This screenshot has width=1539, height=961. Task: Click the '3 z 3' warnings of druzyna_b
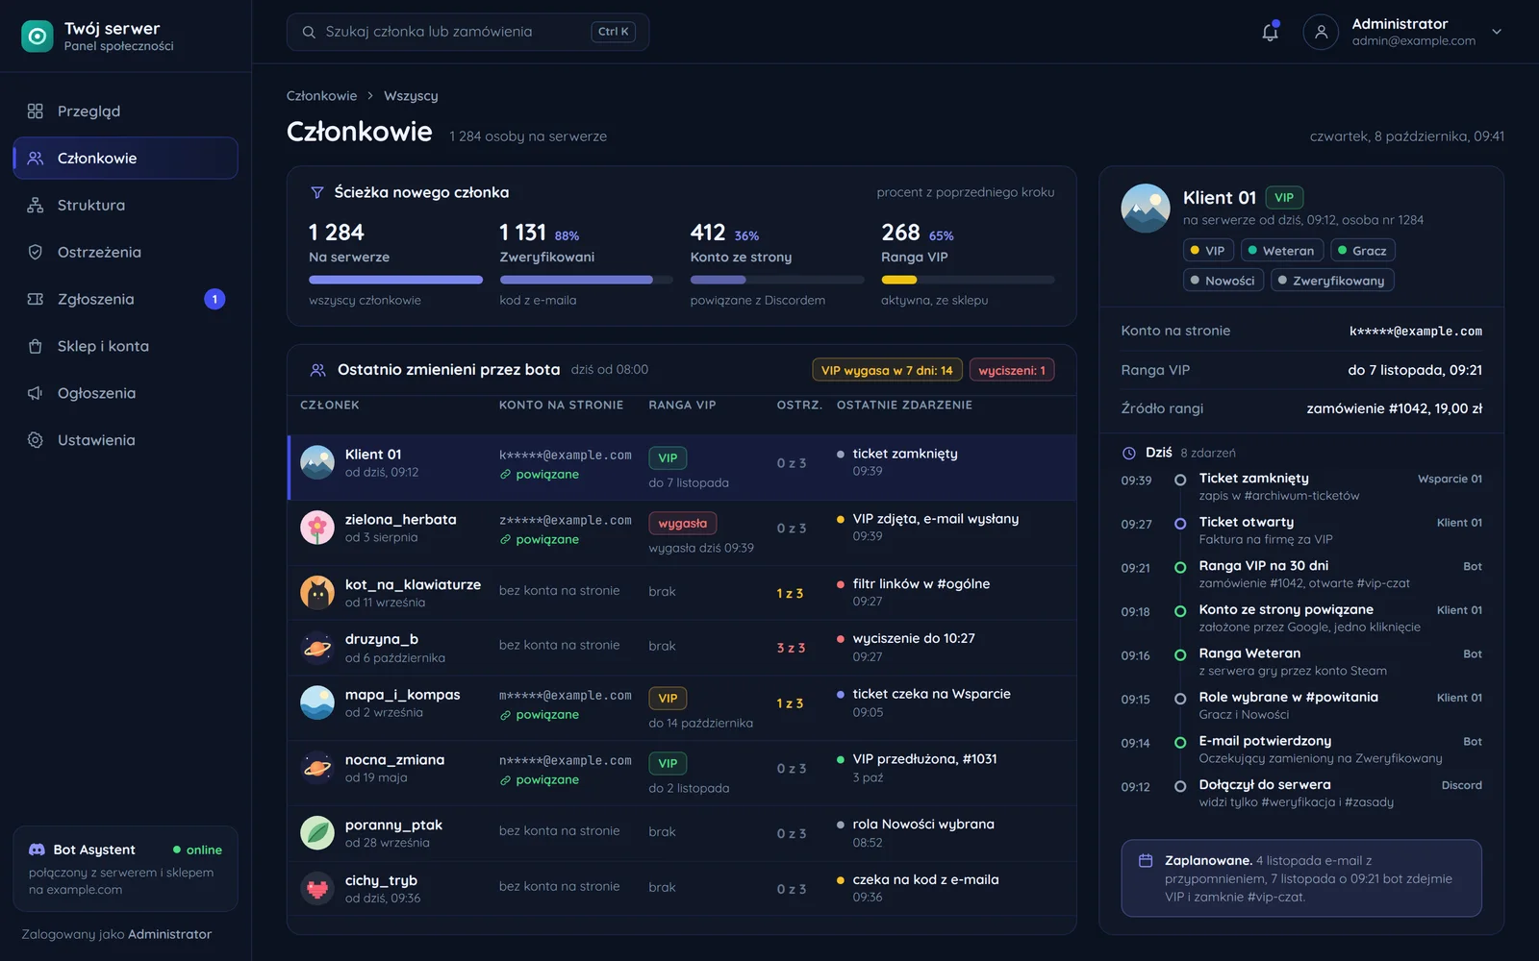coord(791,649)
